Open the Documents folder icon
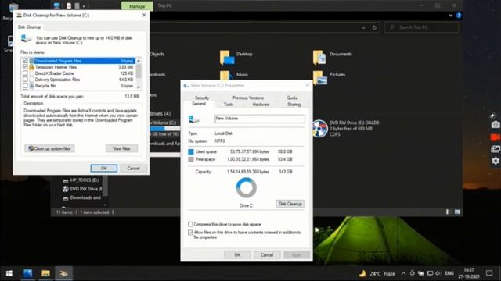This screenshot has height=281, width=501. (x=319, y=58)
